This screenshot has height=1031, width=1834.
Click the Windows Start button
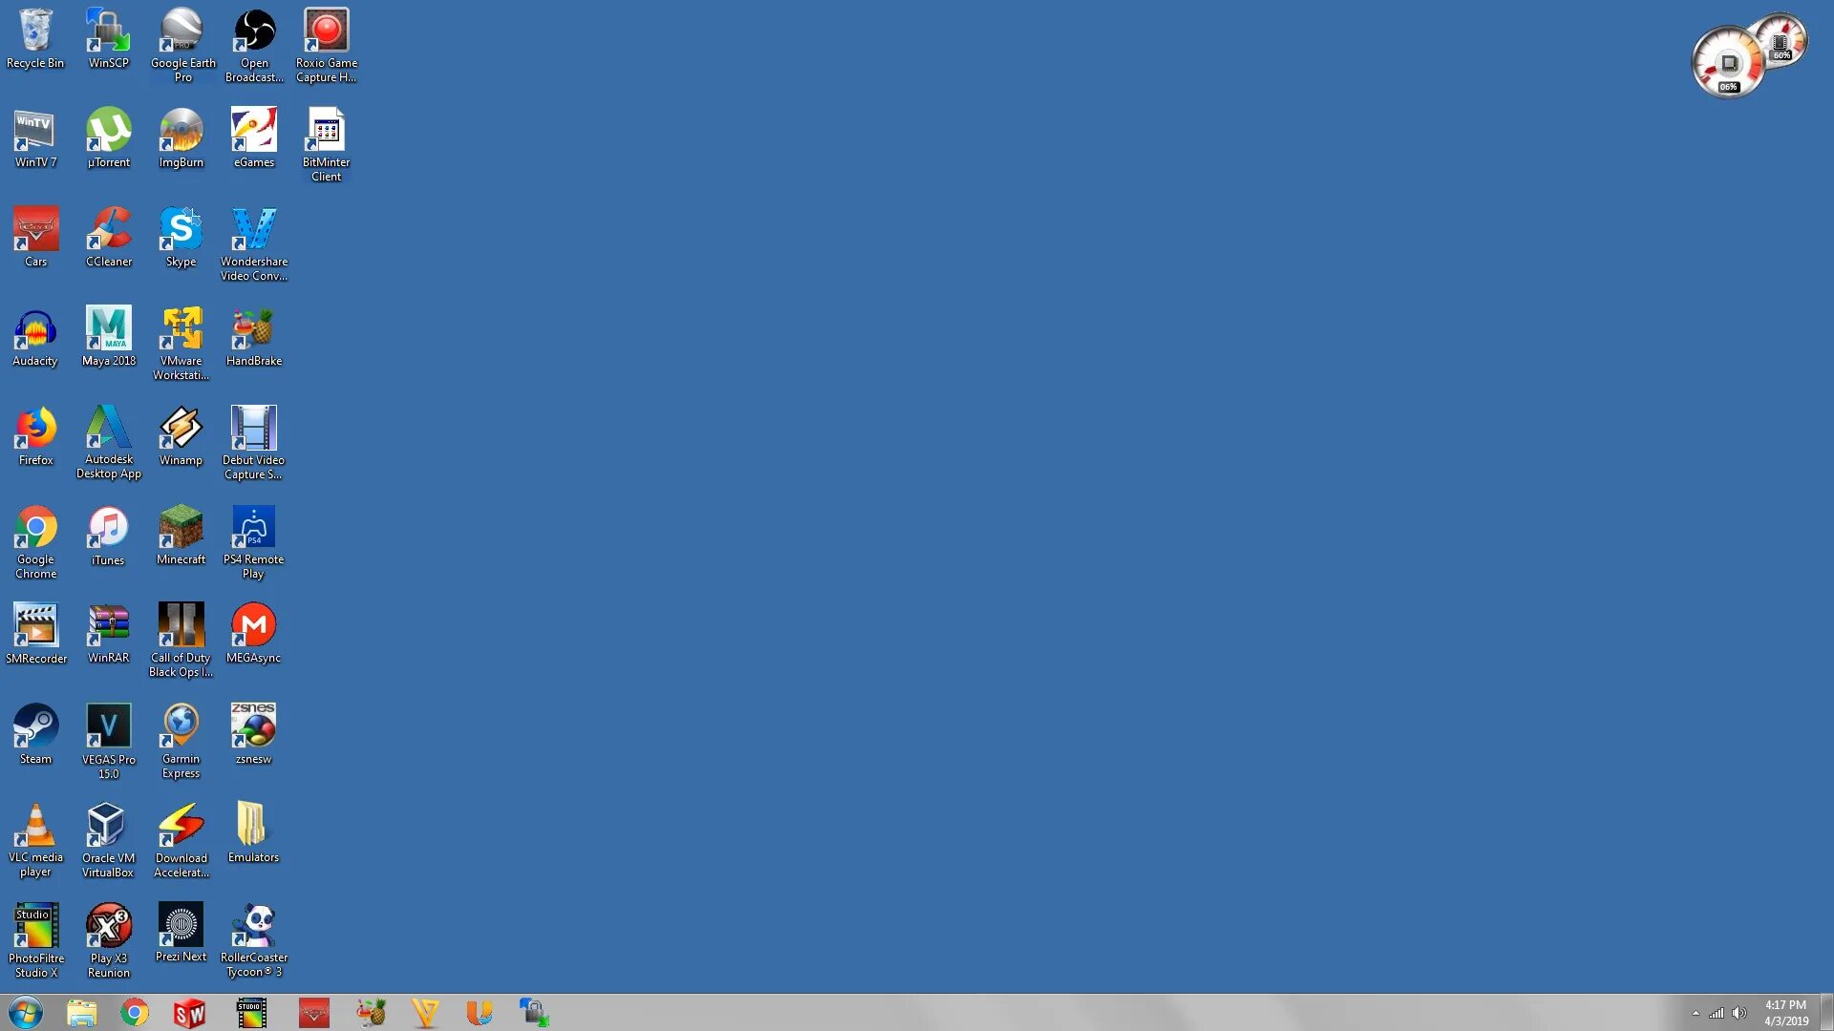click(x=23, y=1012)
